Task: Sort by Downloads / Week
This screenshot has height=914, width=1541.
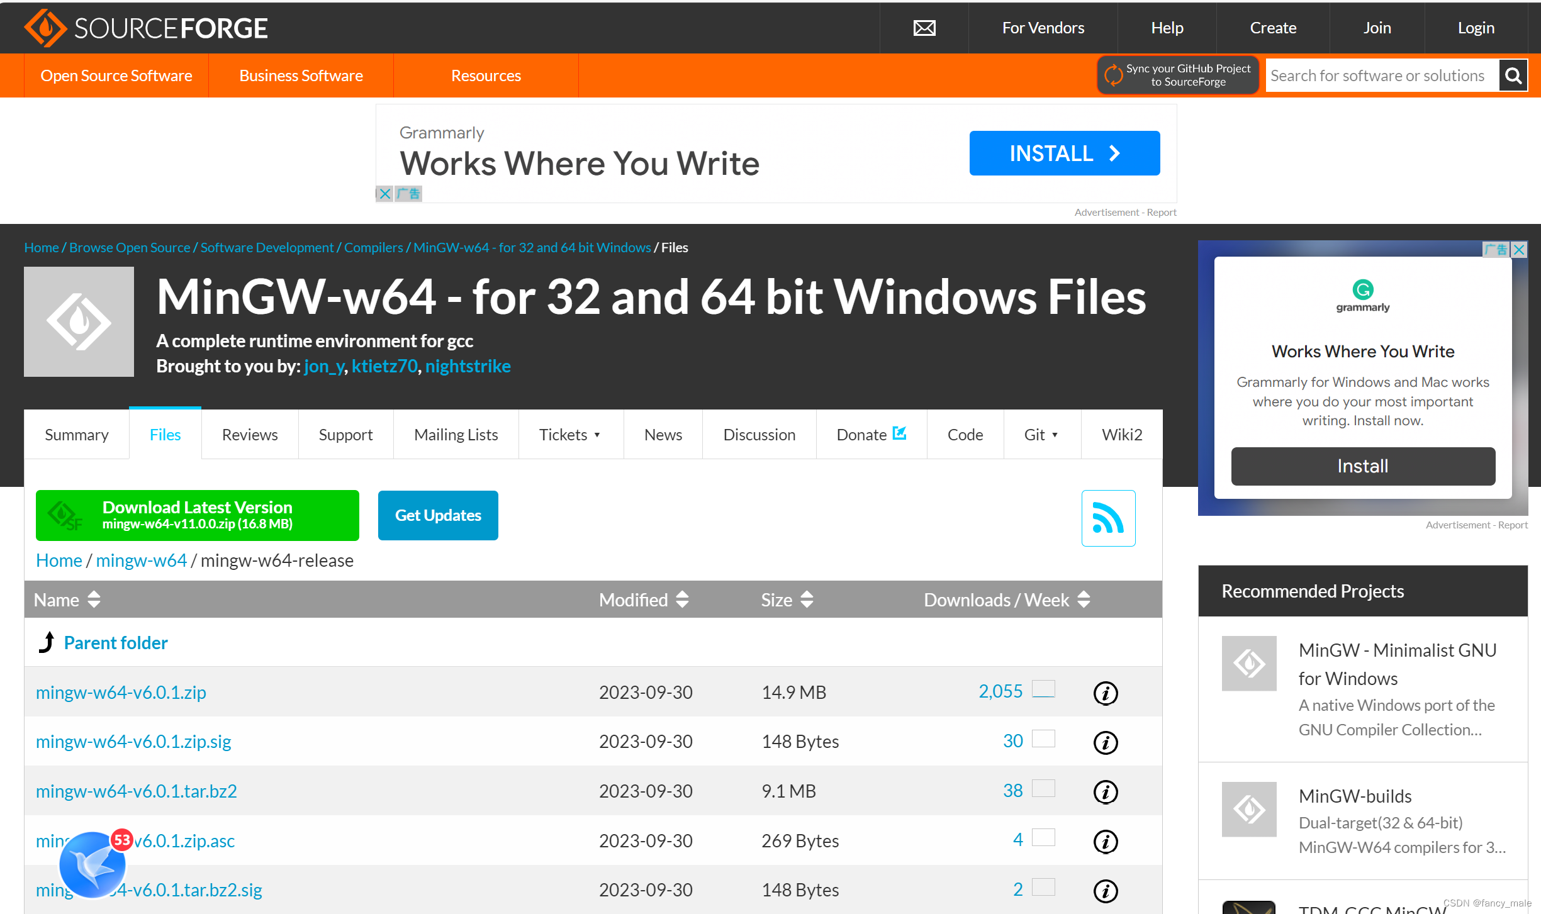Action: tap(1007, 599)
